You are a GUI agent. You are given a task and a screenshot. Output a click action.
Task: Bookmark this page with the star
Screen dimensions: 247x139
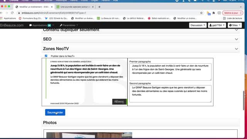[x=201, y=13]
